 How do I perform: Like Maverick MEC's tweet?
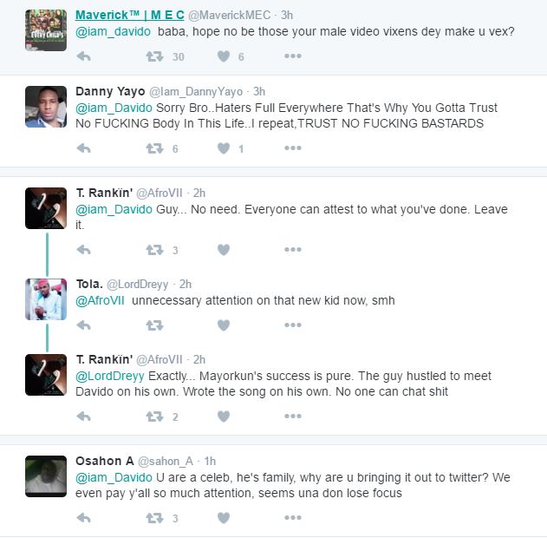224,56
